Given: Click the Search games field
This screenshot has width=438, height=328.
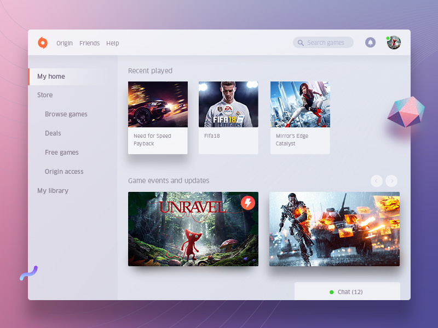Looking at the screenshot, I should [323, 43].
